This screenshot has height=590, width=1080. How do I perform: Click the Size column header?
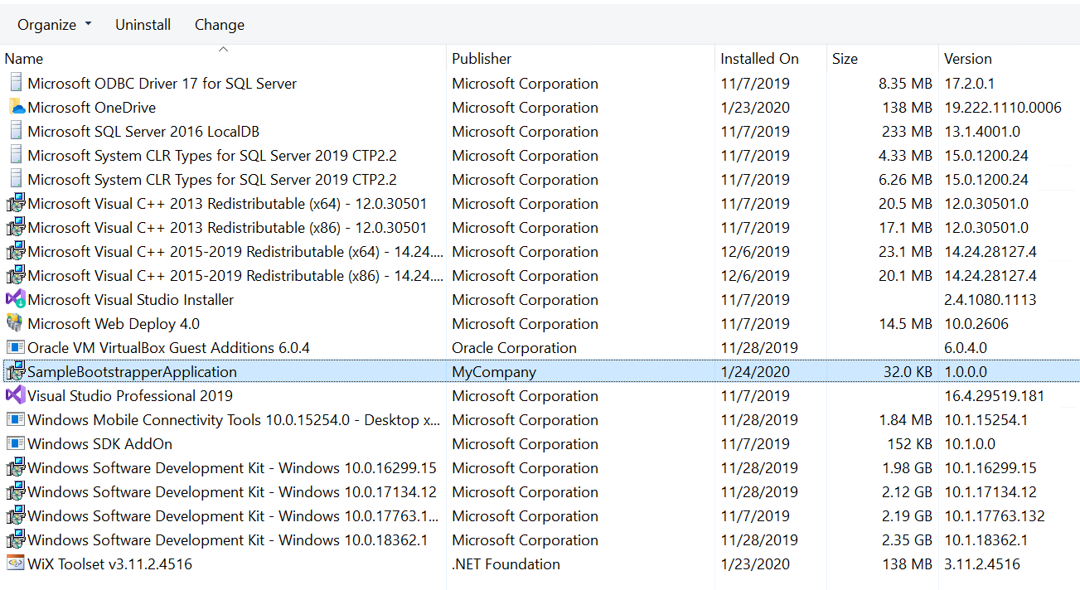tap(845, 59)
